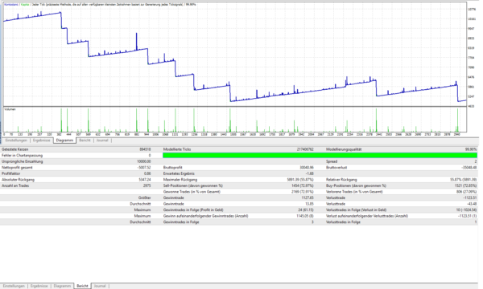
Task: Click the Maximaler Rückgang label
Action: [180, 180]
